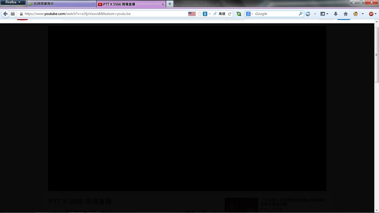This screenshot has width=379, height=213.
Task: Show site security info via padlock icon
Action: pos(21,14)
